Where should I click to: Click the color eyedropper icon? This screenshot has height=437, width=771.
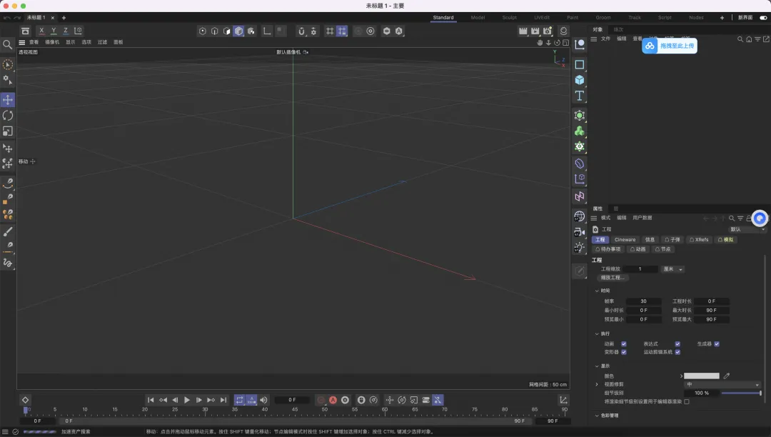[x=726, y=376]
